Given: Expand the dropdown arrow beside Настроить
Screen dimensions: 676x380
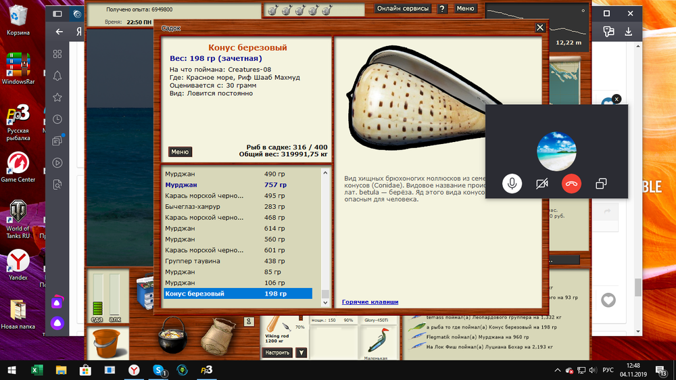Looking at the screenshot, I should (301, 352).
